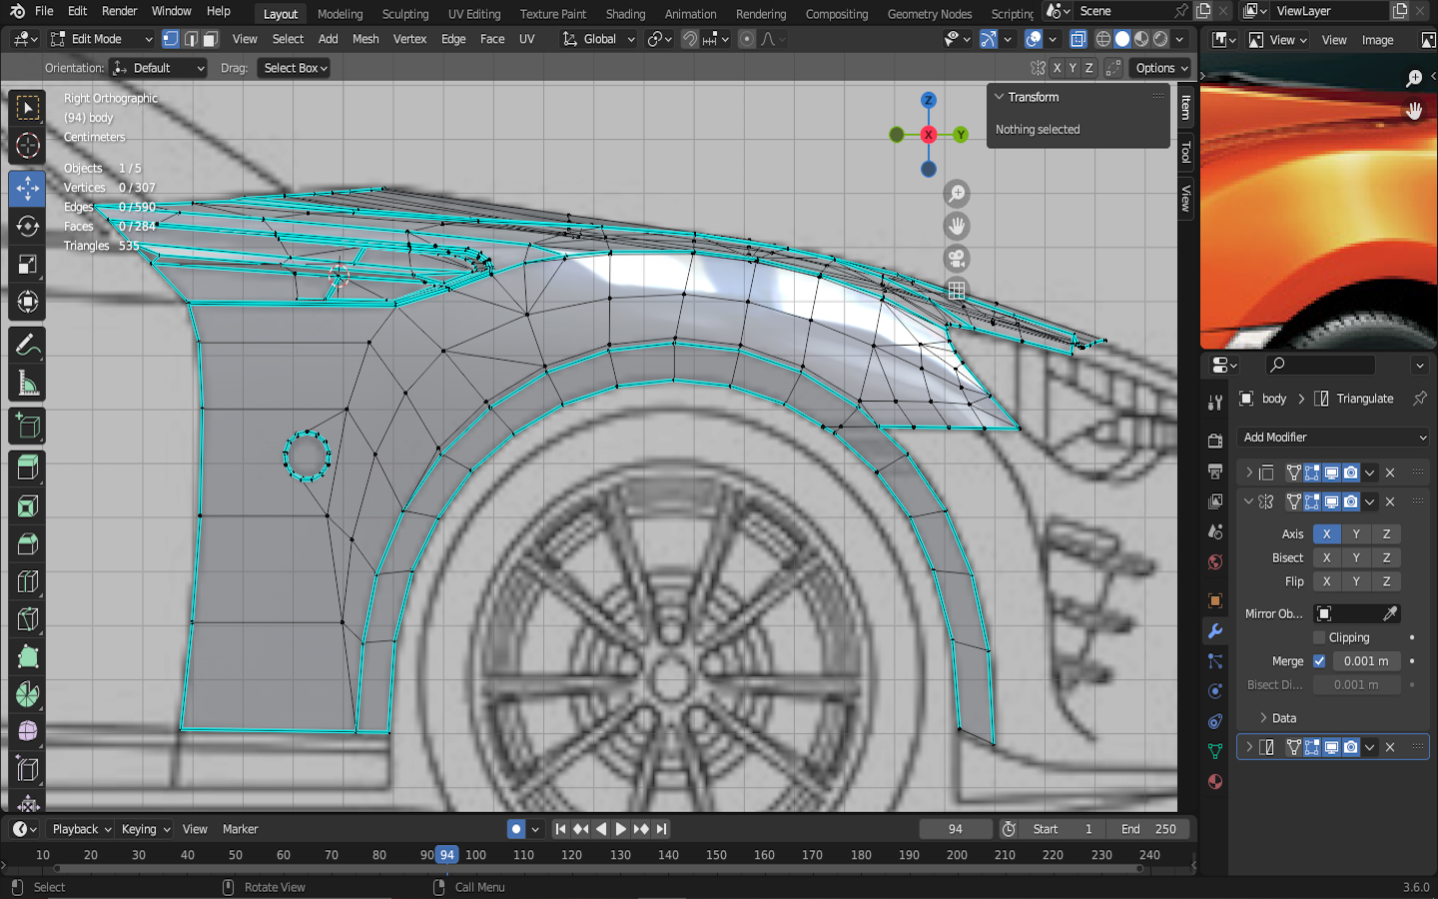Uncheck the Merge checkbox
Viewport: 1438px width, 899px height.
[1319, 661]
